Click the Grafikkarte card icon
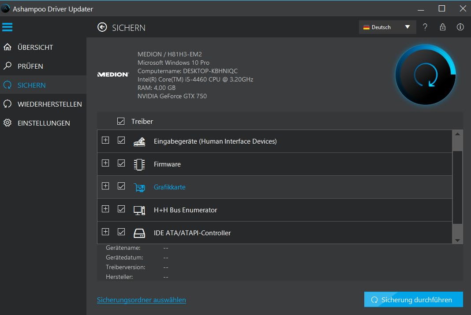 pyautogui.click(x=139, y=188)
